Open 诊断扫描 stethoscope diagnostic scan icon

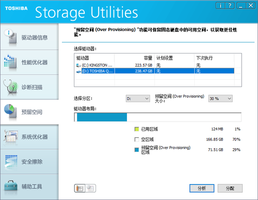[10, 87]
